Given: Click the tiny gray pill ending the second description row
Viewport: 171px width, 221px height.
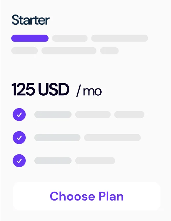Looking at the screenshot, I should click(109, 50).
